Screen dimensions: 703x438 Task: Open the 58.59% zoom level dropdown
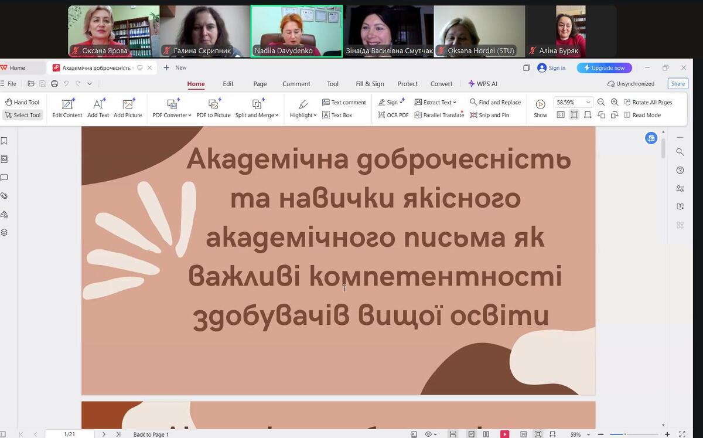(588, 102)
